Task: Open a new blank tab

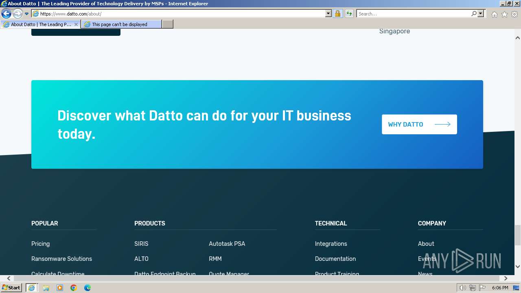Action: pyautogui.click(x=168, y=24)
